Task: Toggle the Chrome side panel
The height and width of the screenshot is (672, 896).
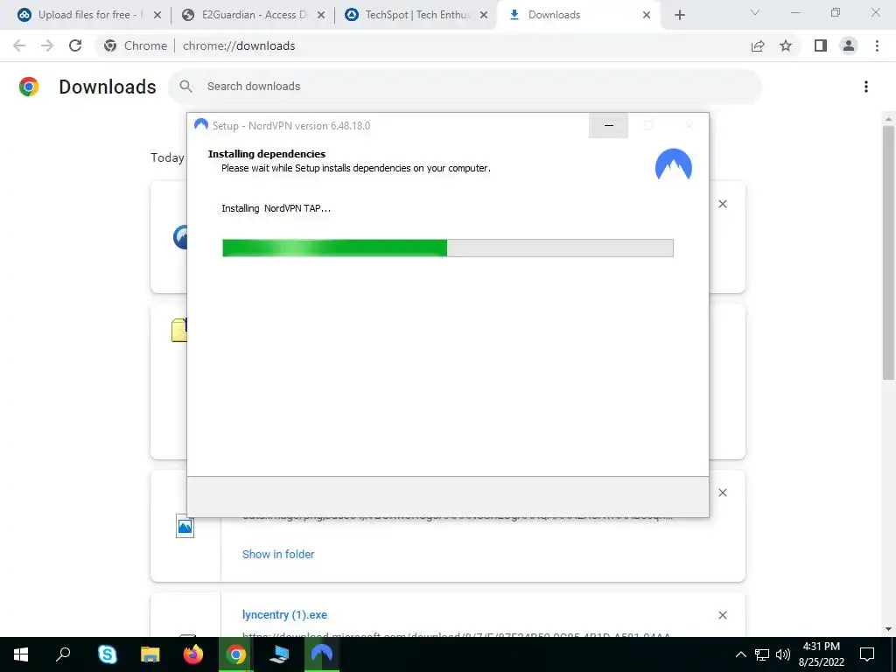Action: click(821, 45)
